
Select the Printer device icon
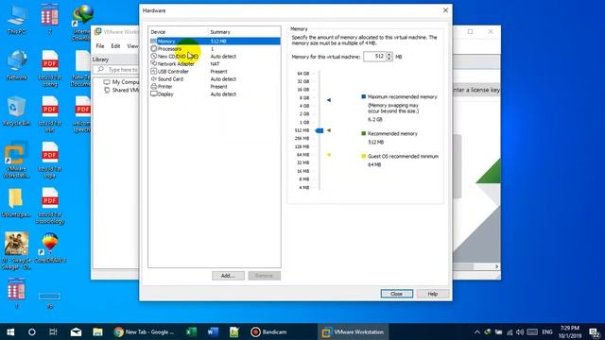click(x=153, y=86)
